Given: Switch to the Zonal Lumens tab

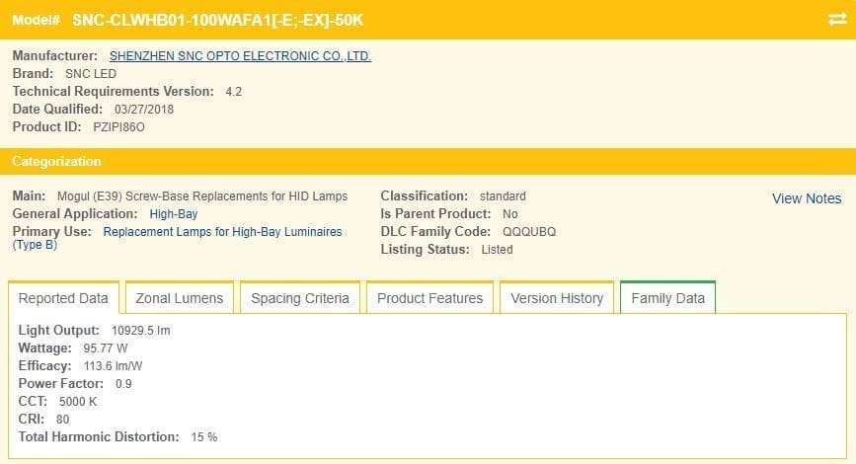Looking at the screenshot, I should (x=180, y=298).
